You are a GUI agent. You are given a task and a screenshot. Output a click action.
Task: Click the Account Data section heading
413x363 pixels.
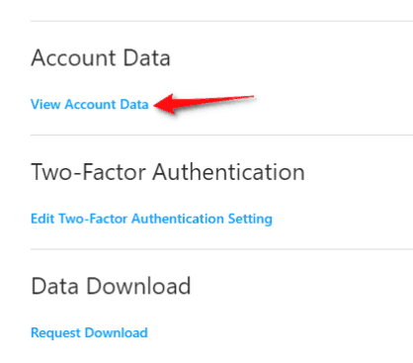click(101, 58)
